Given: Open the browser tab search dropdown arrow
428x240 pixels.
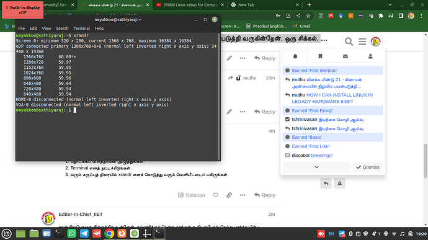Looking at the screenshot, I should [x=390, y=4].
